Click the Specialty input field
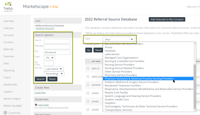 pos(57,47)
